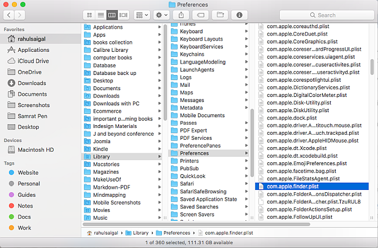378x248 pixels.
Task: Select the green Docs tag
Action: (x=41, y=216)
